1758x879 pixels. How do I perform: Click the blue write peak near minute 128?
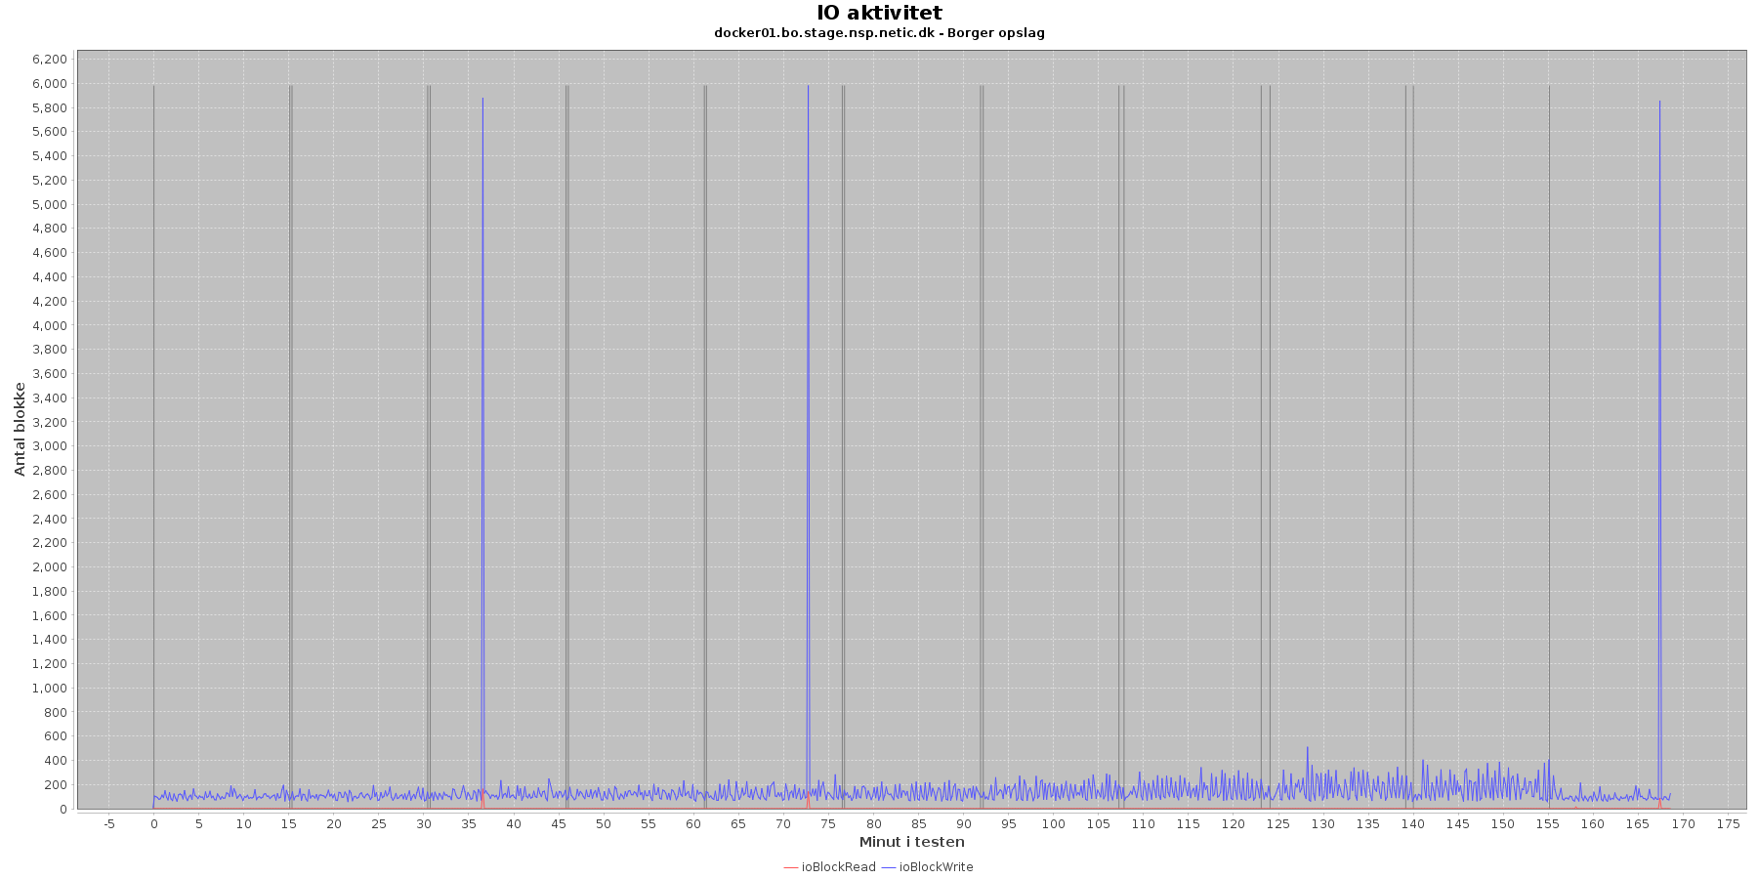[x=1307, y=752]
